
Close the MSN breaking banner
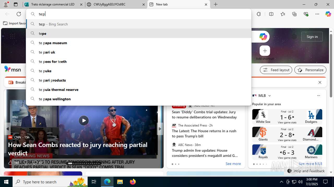(x=320, y=82)
